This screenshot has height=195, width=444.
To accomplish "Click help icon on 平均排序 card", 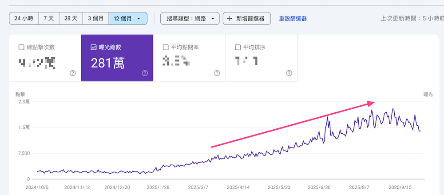I will [x=289, y=73].
